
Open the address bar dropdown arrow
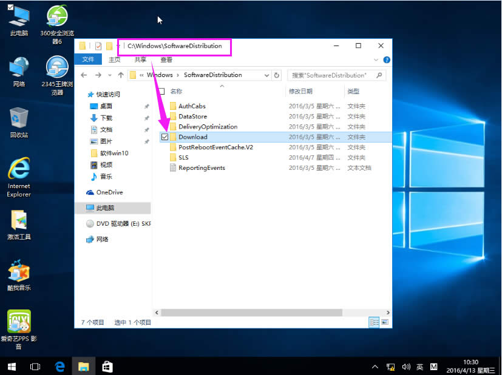pyautogui.click(x=266, y=75)
